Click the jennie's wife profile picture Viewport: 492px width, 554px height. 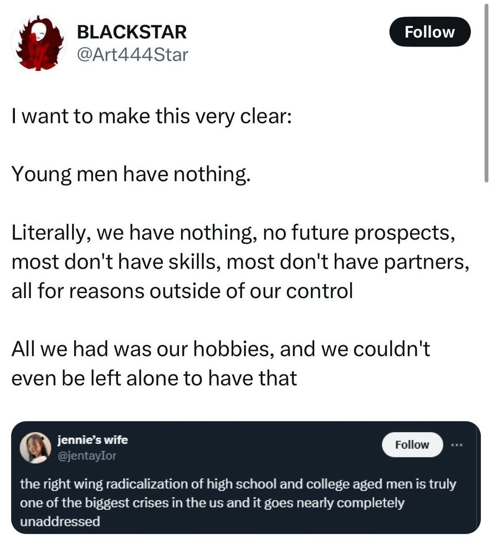point(35,447)
